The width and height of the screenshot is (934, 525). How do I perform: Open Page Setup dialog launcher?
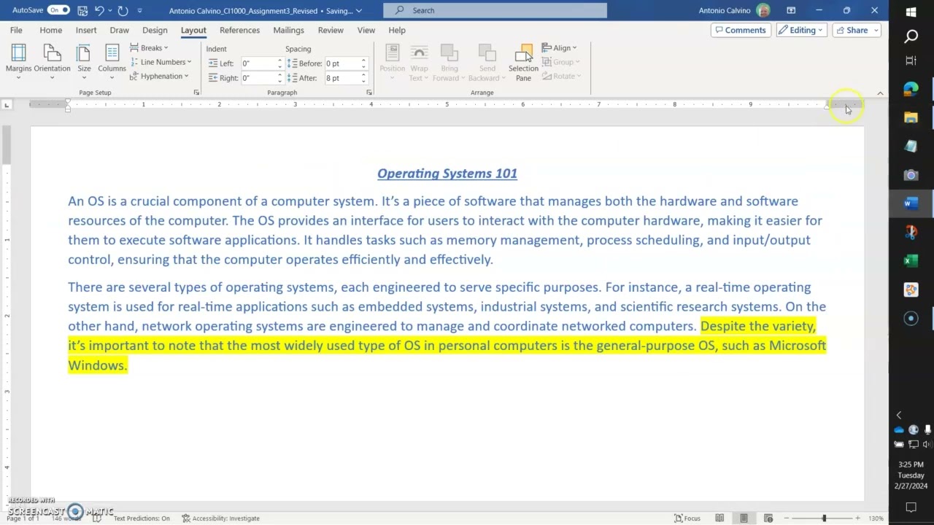[196, 93]
